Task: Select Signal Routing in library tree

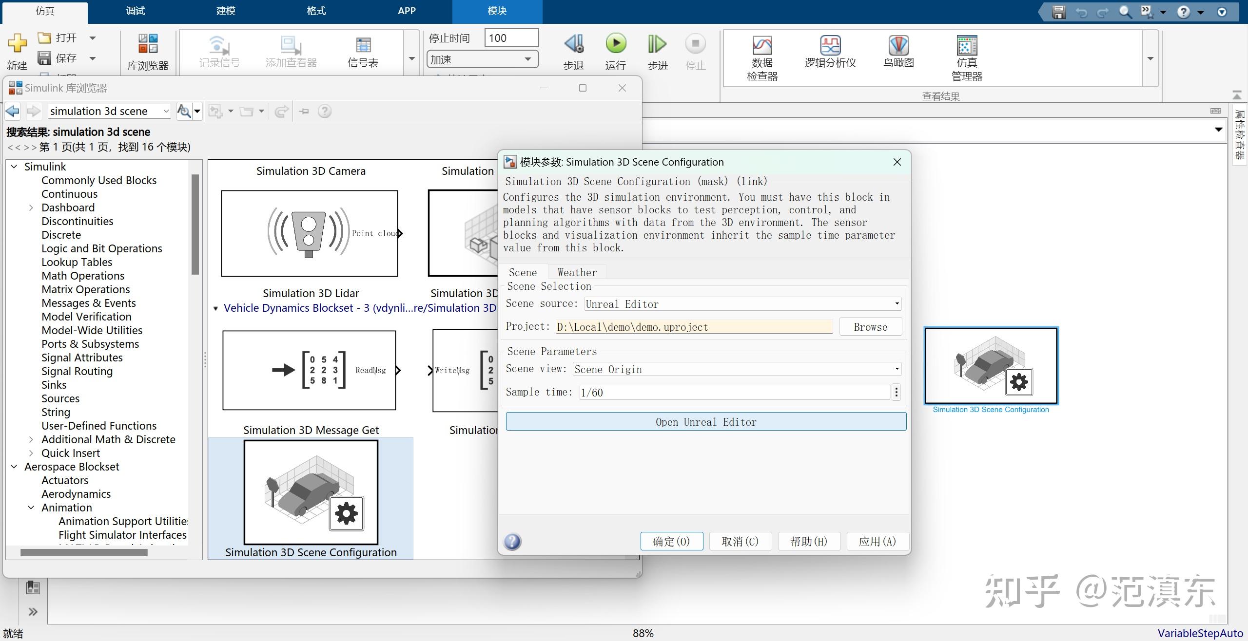Action: [77, 371]
